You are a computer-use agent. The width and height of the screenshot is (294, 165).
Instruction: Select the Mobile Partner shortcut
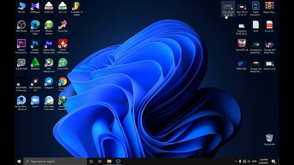pos(49,27)
